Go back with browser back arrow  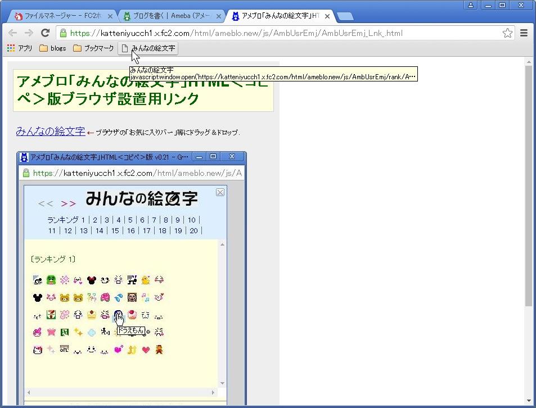[x=12, y=33]
